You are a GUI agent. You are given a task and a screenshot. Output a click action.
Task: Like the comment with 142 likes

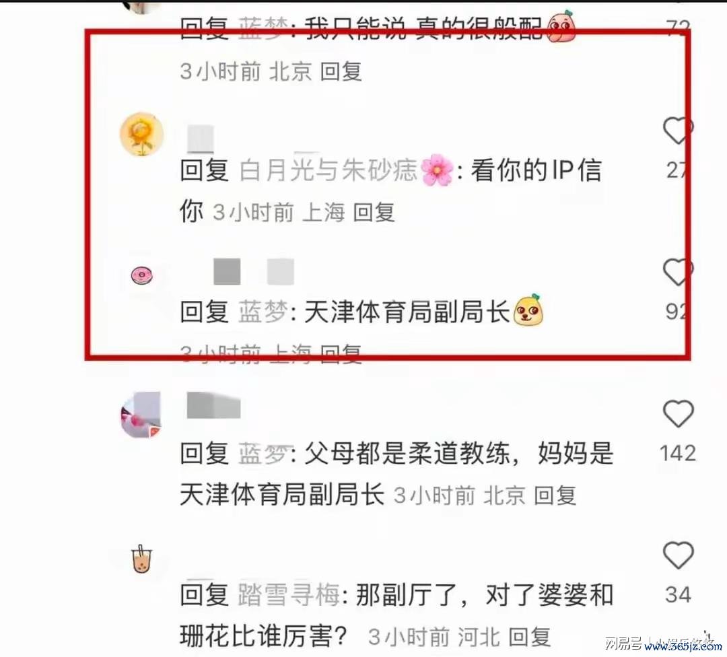point(678,413)
